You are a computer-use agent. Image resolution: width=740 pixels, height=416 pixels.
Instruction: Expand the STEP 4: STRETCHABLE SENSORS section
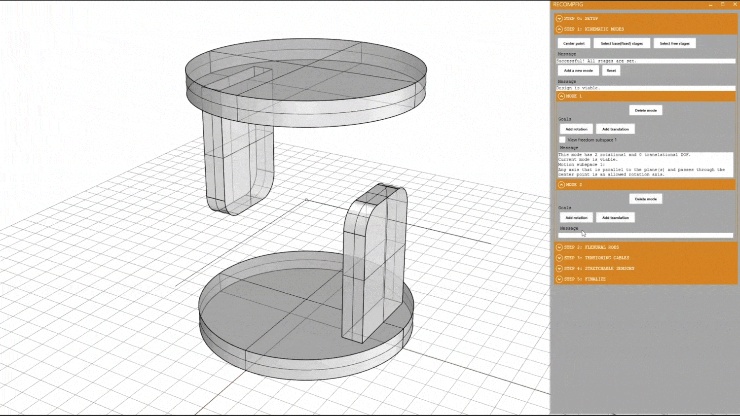click(x=559, y=268)
